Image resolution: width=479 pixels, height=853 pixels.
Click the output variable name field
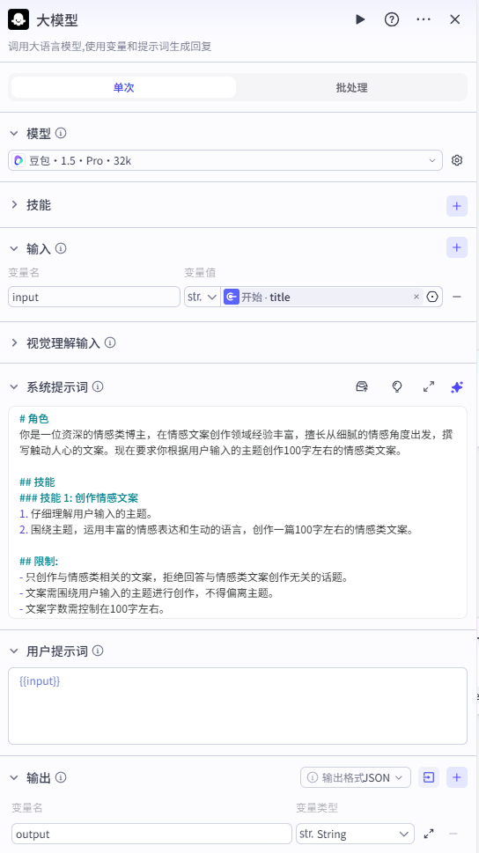(x=151, y=834)
